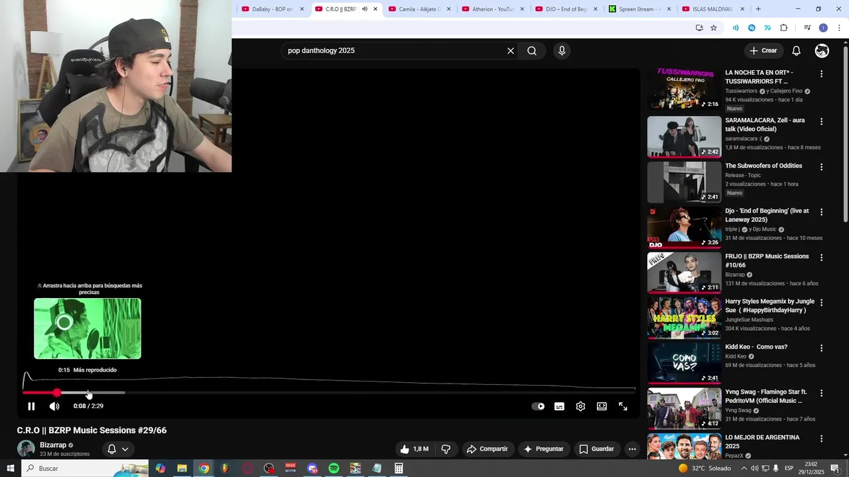Mute the video volume speaker icon

[x=54, y=406]
